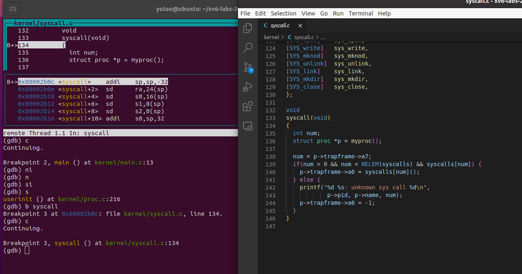This screenshot has width=522, height=274.
Task: Expand the kernel folder breadcrumb
Action: click(271, 37)
